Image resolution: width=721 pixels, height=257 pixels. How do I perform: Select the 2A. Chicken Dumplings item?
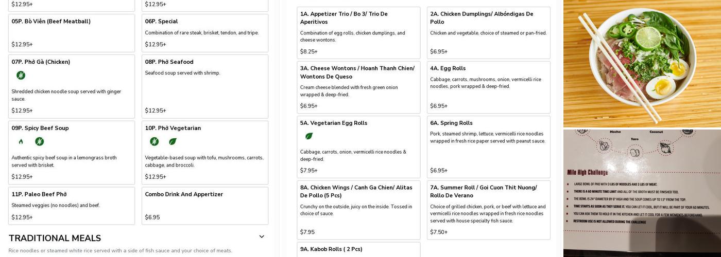(488, 32)
